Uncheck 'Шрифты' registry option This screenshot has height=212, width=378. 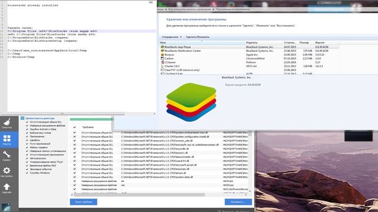27,140
